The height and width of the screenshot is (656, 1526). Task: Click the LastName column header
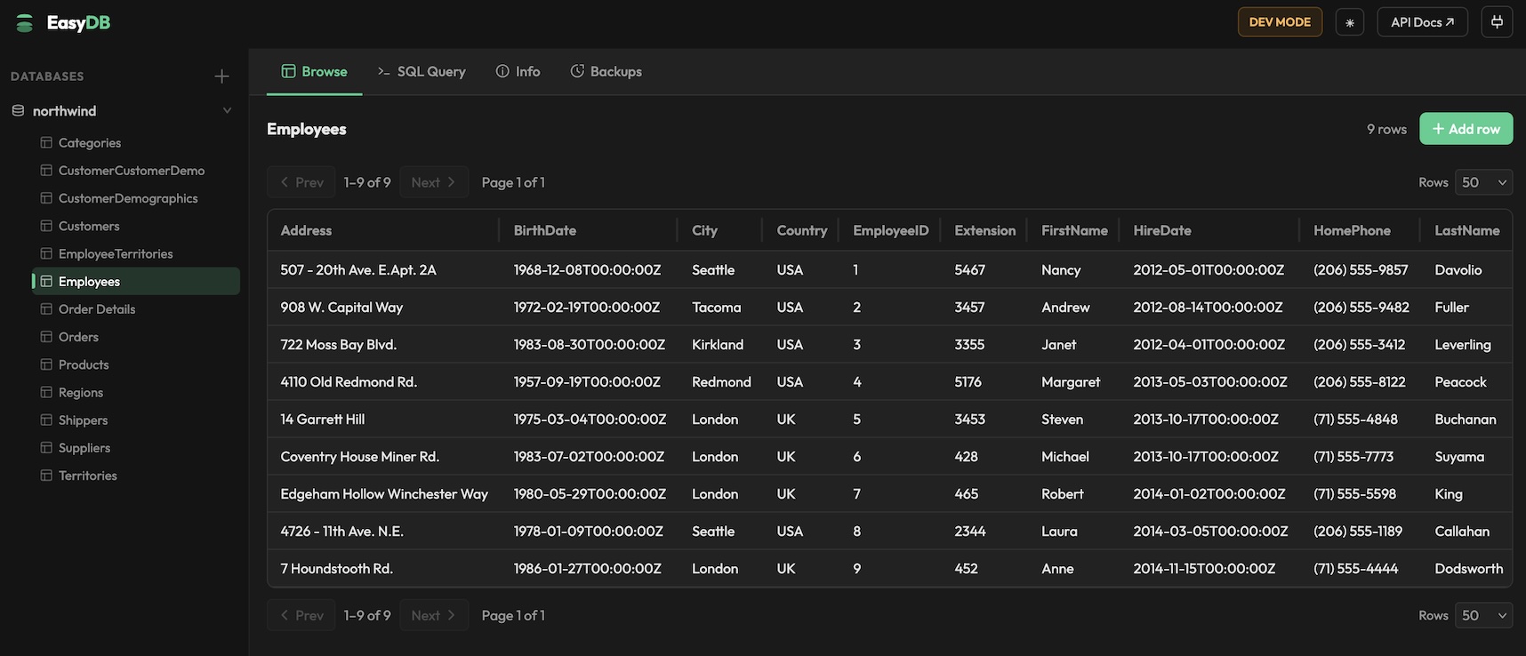coord(1466,230)
